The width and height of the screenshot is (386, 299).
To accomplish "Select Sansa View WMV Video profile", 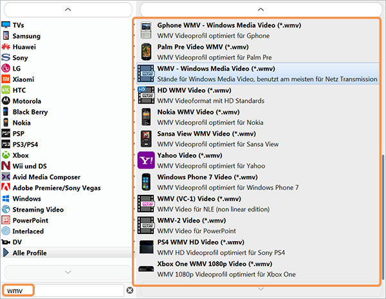I will click(x=258, y=138).
